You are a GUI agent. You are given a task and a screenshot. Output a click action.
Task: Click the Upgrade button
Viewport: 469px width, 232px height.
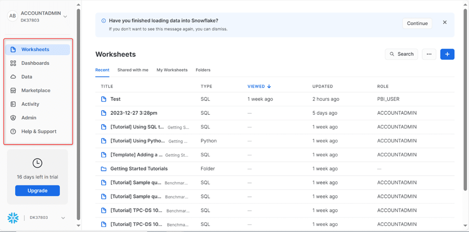point(37,191)
